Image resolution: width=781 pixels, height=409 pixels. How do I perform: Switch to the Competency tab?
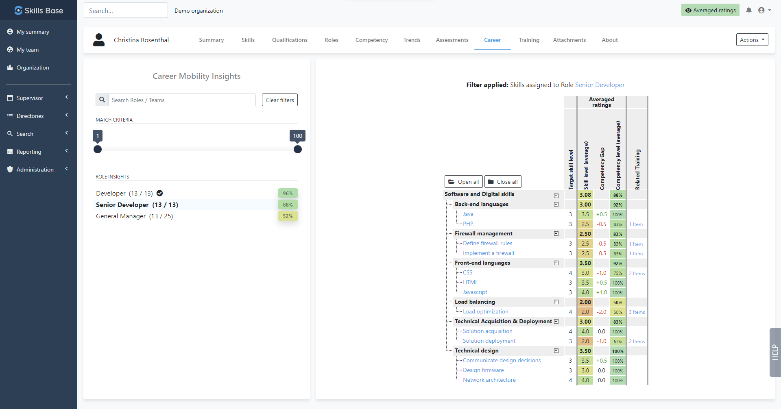(371, 40)
